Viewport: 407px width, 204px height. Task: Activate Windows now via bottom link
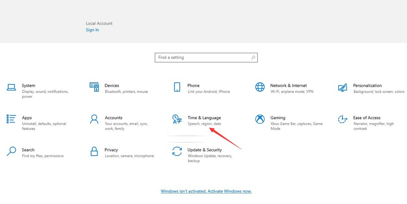point(206,191)
